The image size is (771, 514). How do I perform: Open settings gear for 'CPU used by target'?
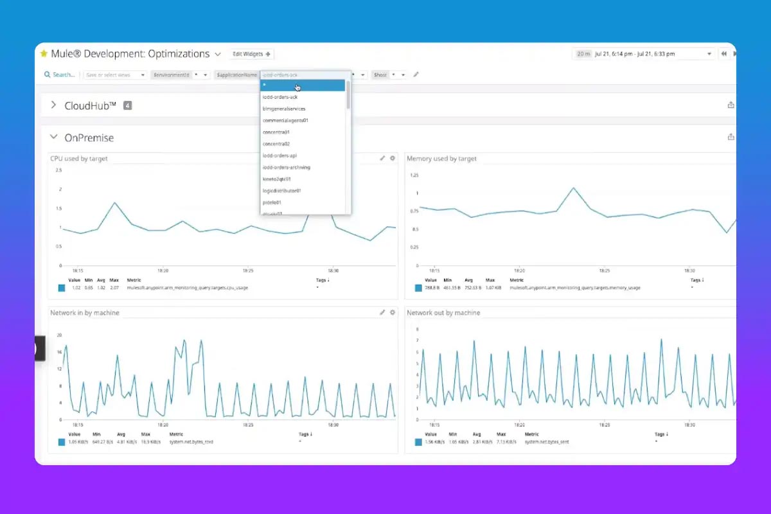point(393,158)
